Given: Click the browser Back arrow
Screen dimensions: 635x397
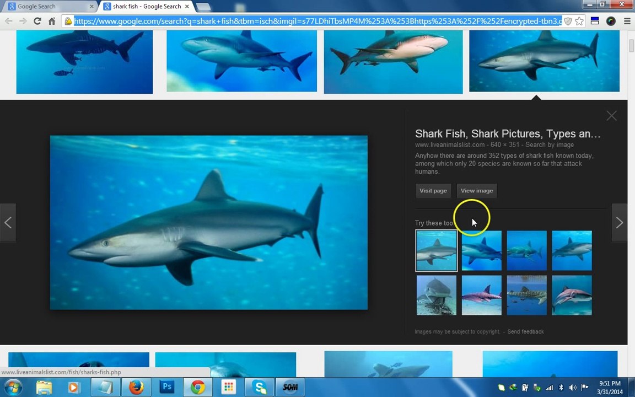Looking at the screenshot, I should click(x=8, y=21).
